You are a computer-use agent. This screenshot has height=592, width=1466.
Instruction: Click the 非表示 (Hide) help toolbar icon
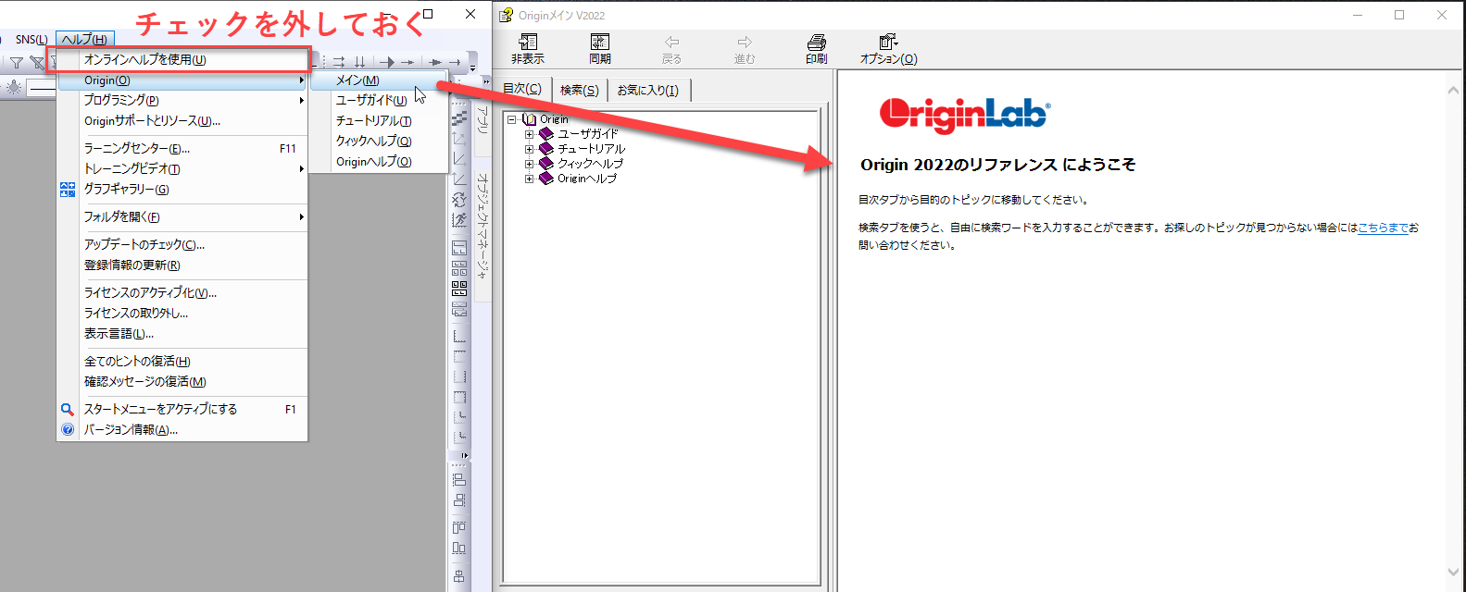(528, 42)
